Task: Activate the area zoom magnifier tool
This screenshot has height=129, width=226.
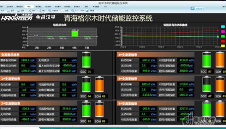Action: coord(50,11)
